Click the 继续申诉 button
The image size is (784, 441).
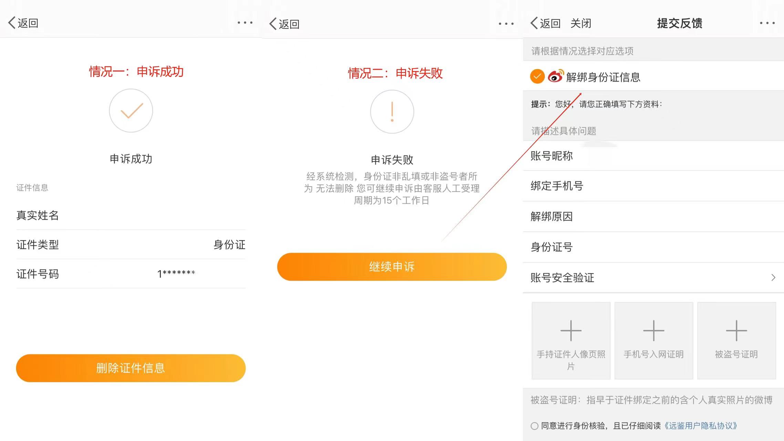point(392,267)
